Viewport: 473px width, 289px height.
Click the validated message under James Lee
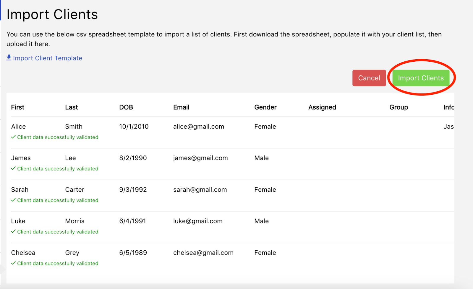pyautogui.click(x=58, y=169)
